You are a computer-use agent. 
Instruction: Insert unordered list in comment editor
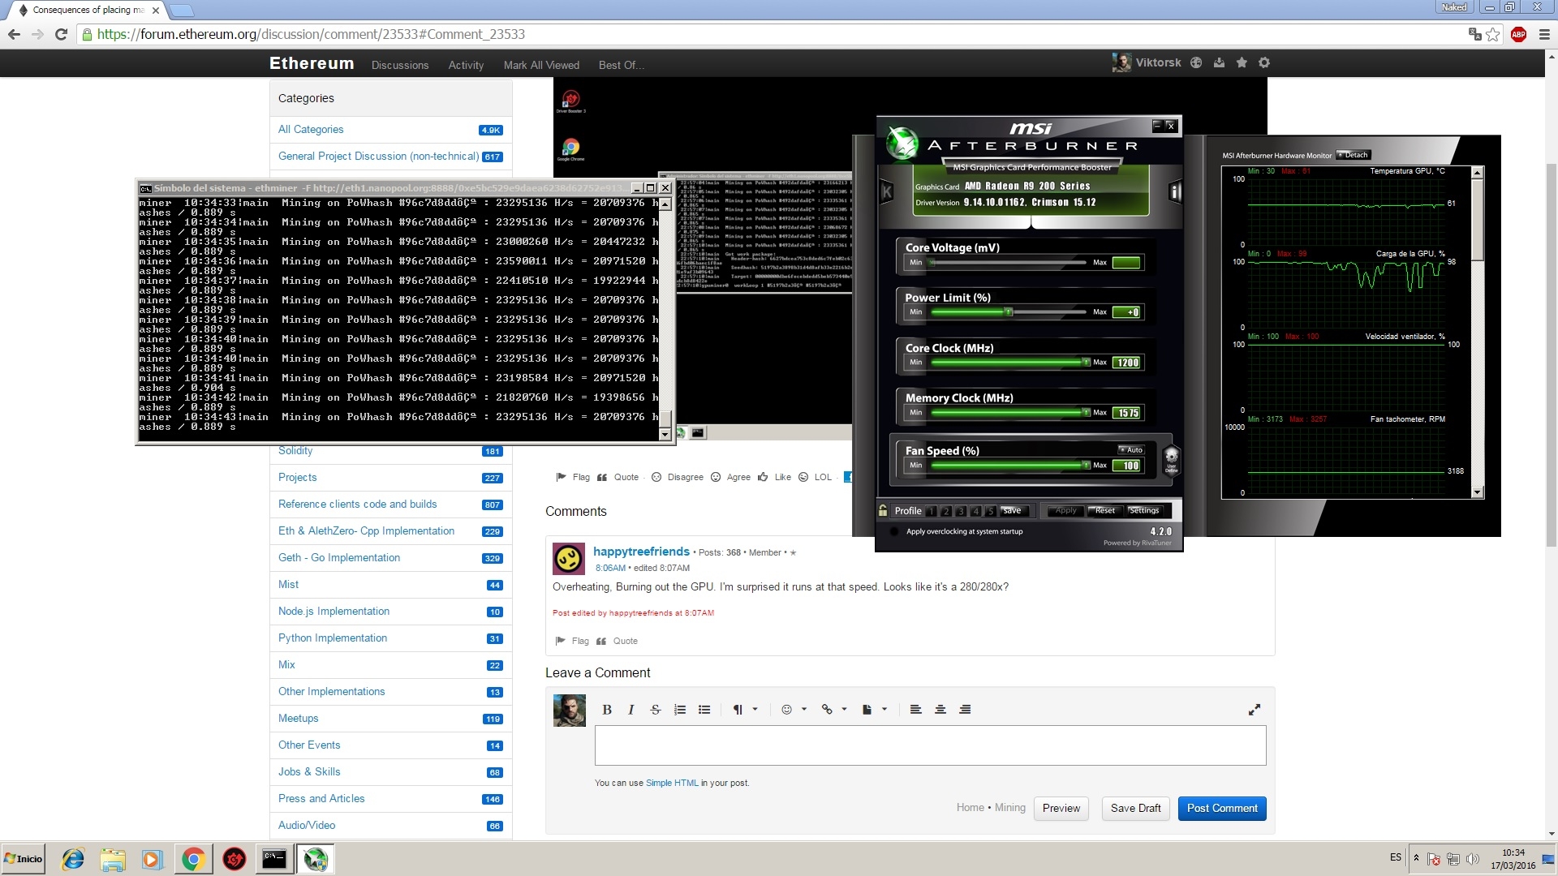[x=704, y=710]
